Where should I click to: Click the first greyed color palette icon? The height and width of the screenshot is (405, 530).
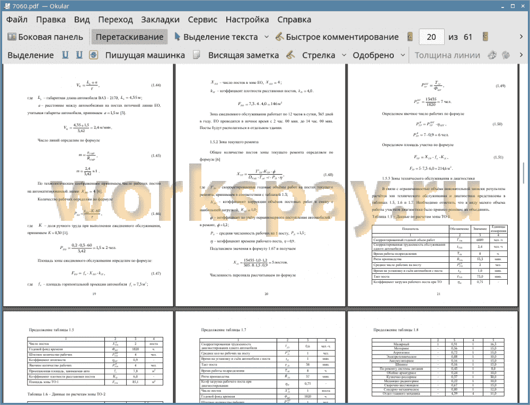click(x=492, y=55)
